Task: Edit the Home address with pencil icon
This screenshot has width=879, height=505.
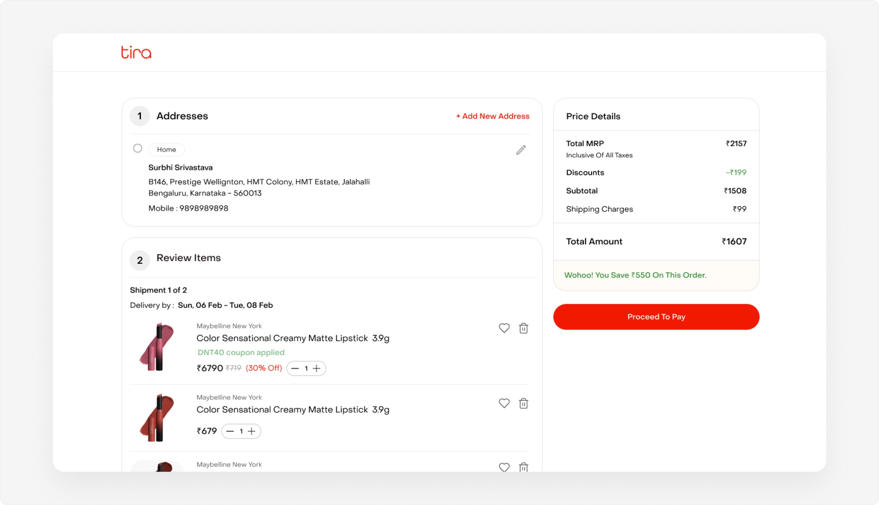Action: (x=521, y=150)
